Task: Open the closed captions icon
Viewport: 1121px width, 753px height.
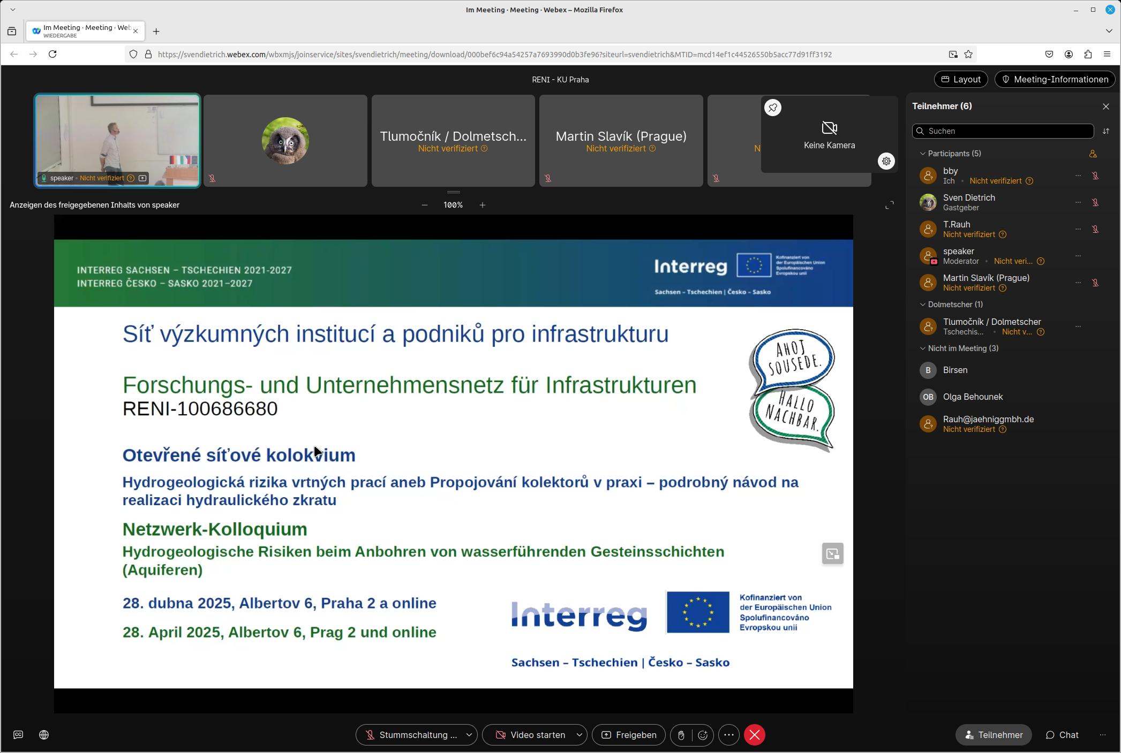Action: click(x=18, y=735)
